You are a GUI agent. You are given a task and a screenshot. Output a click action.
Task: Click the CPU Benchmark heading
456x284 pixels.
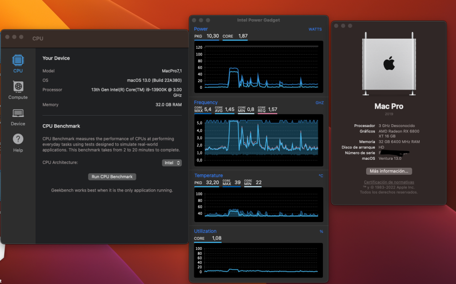point(61,126)
